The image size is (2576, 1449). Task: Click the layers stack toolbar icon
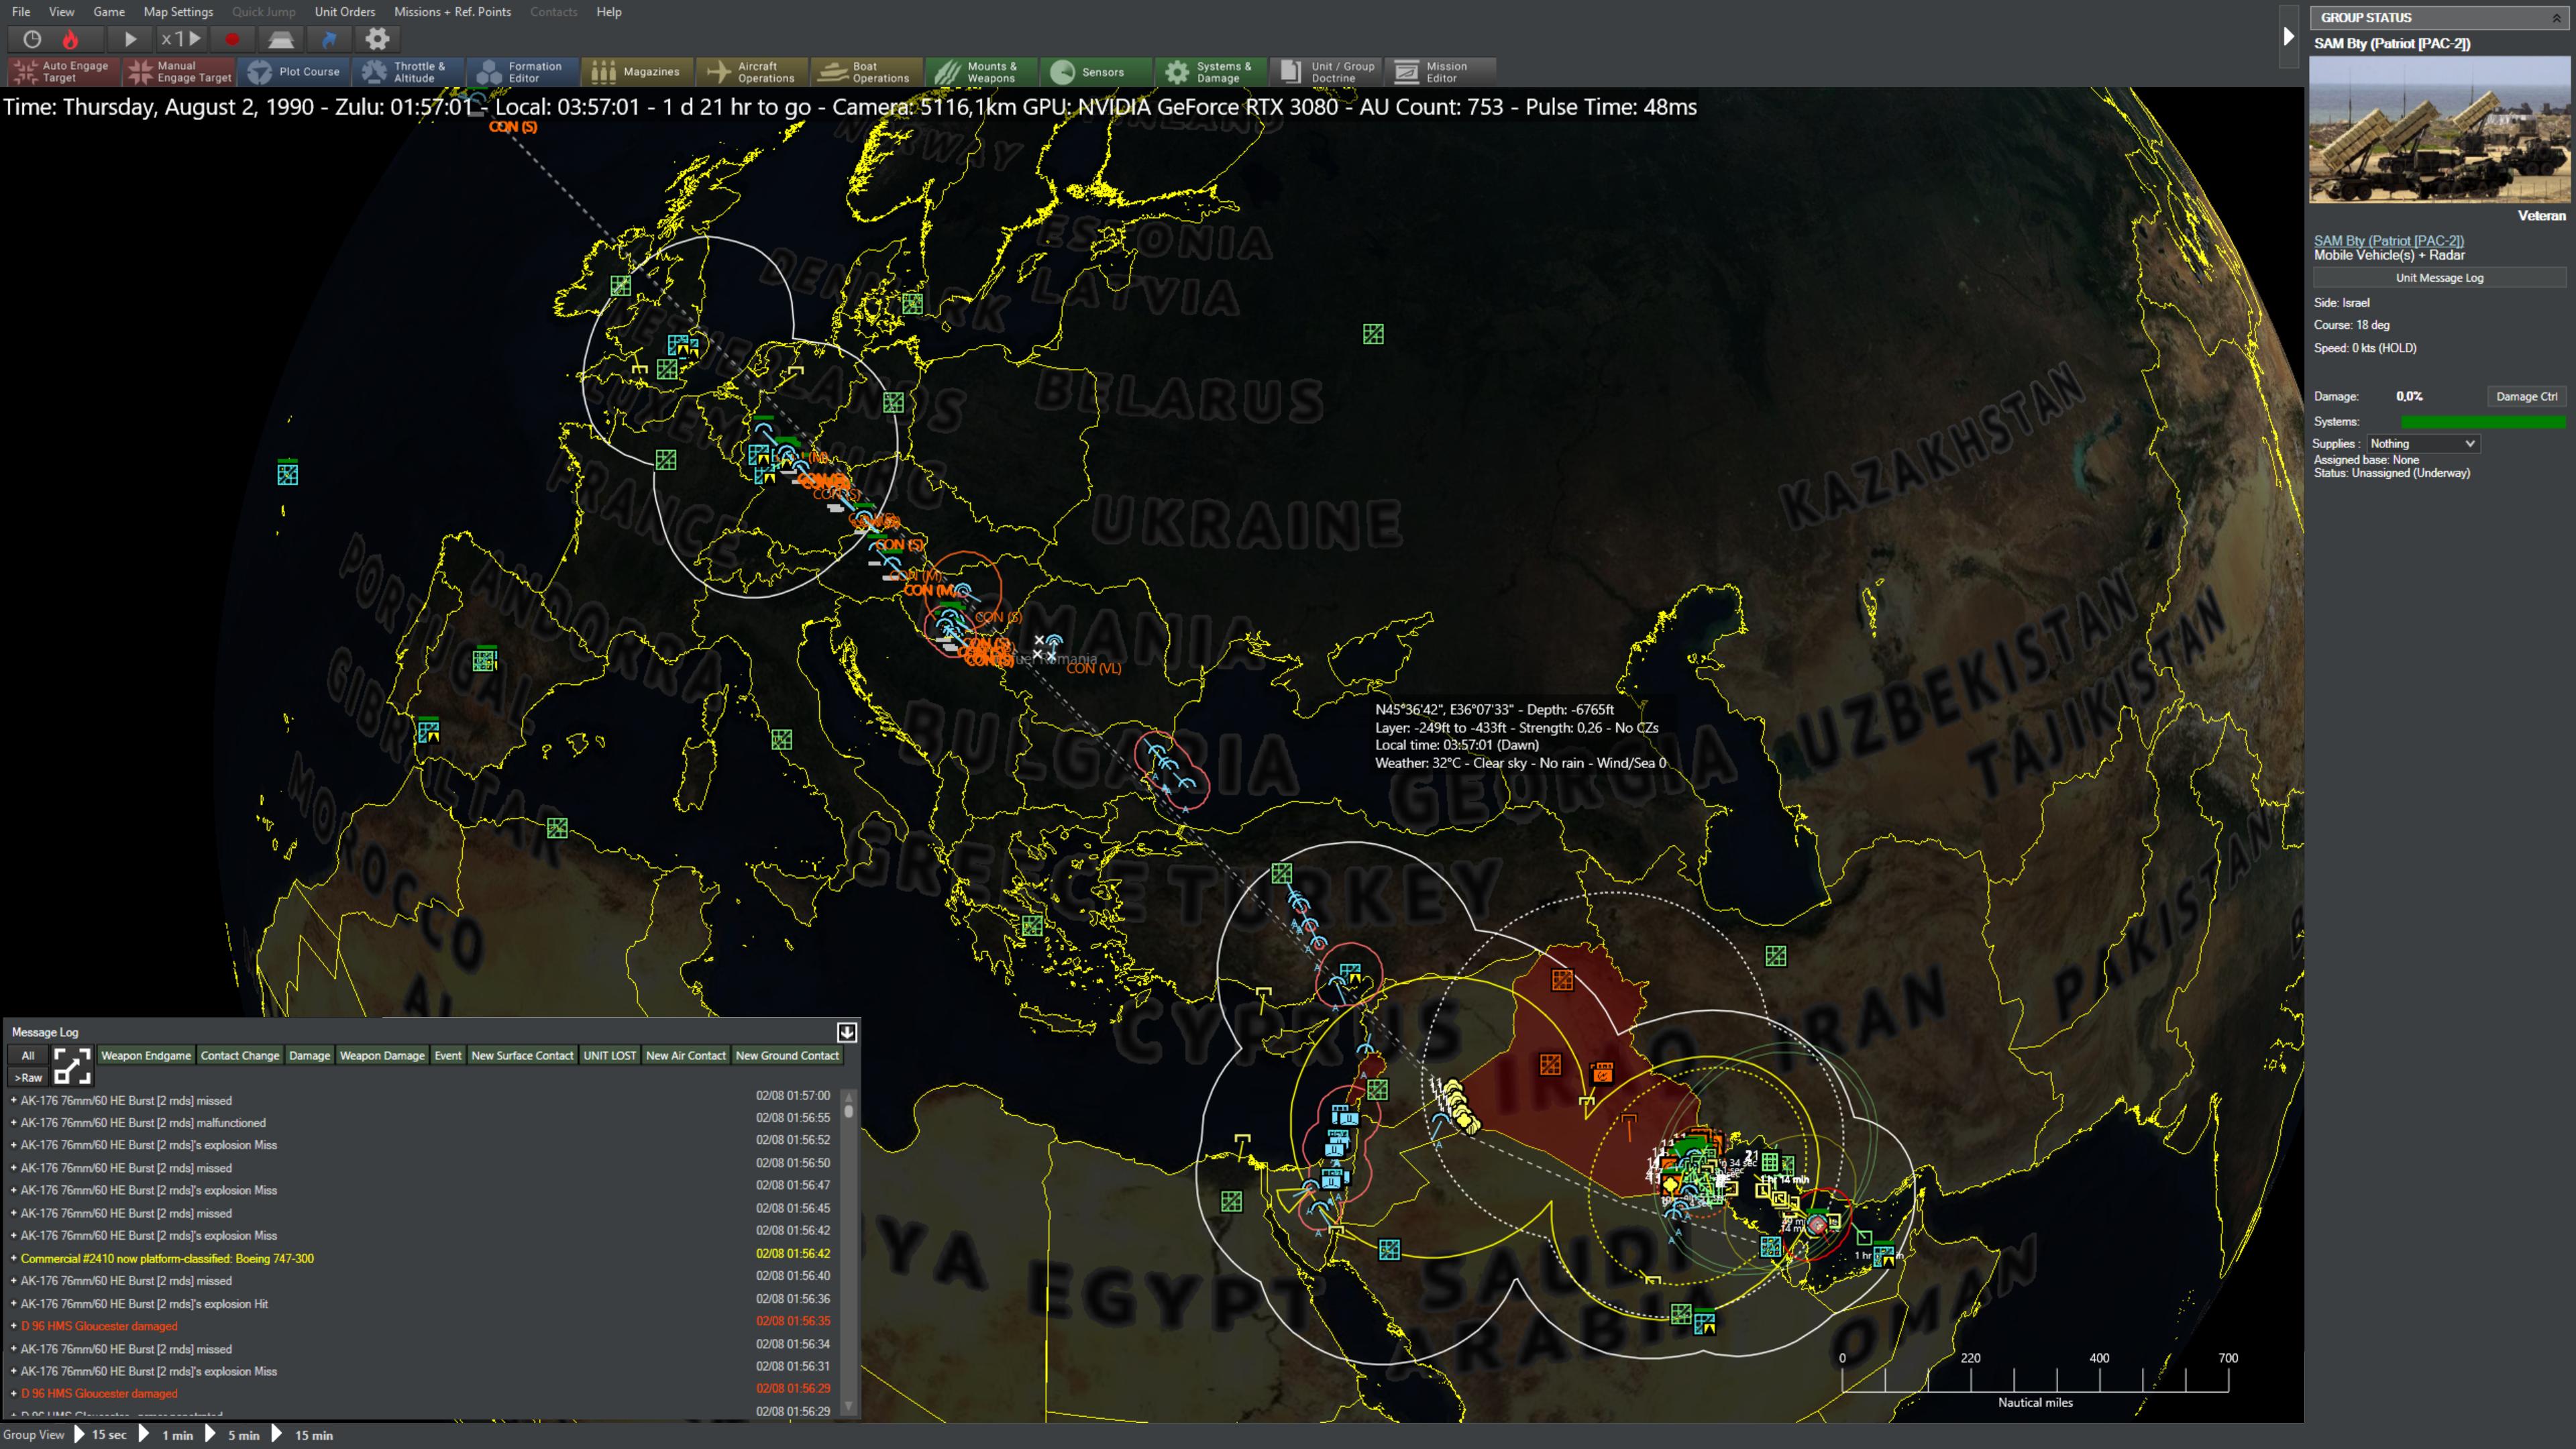(281, 39)
